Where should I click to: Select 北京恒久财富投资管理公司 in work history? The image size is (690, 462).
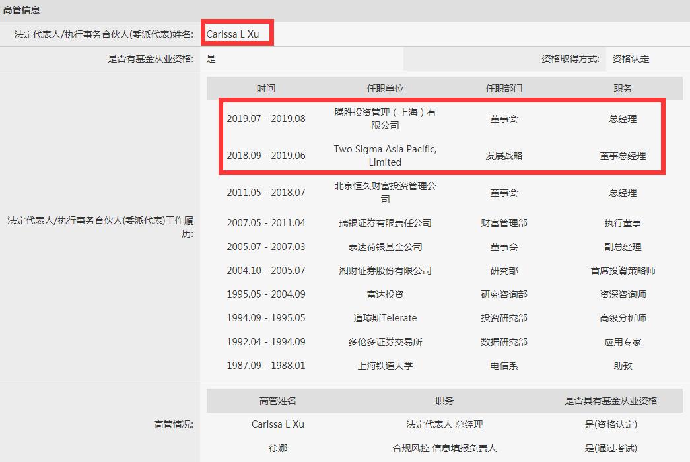pyautogui.click(x=384, y=191)
